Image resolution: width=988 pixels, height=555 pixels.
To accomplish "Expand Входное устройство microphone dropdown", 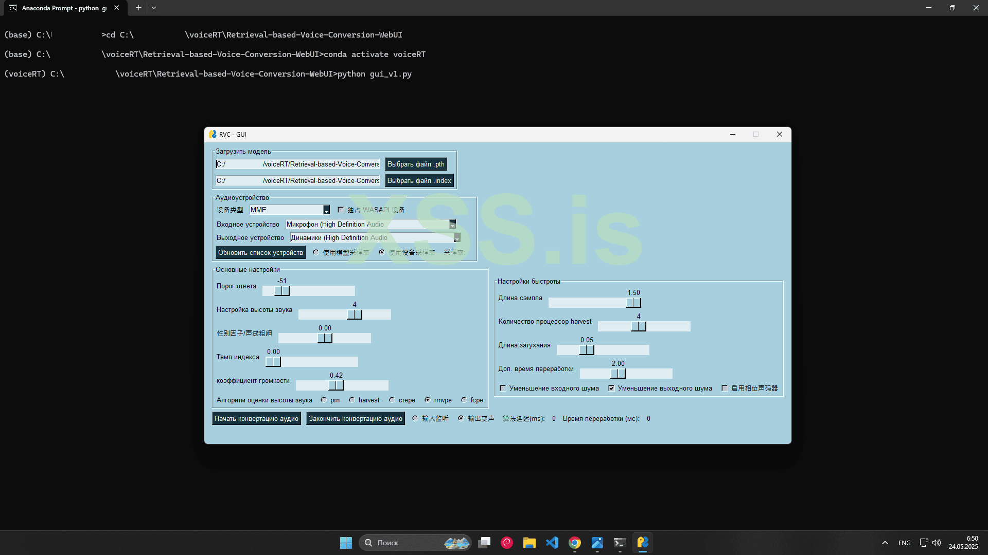I will point(452,224).
